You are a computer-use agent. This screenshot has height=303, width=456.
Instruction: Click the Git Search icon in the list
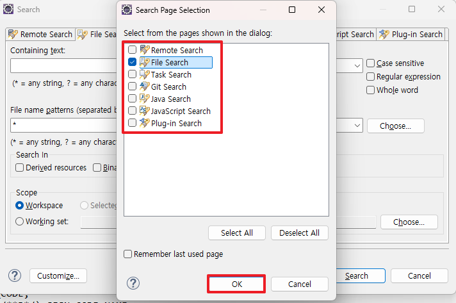[145, 86]
